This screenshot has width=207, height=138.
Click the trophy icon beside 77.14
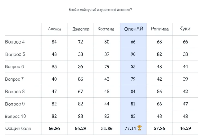click(x=139, y=128)
